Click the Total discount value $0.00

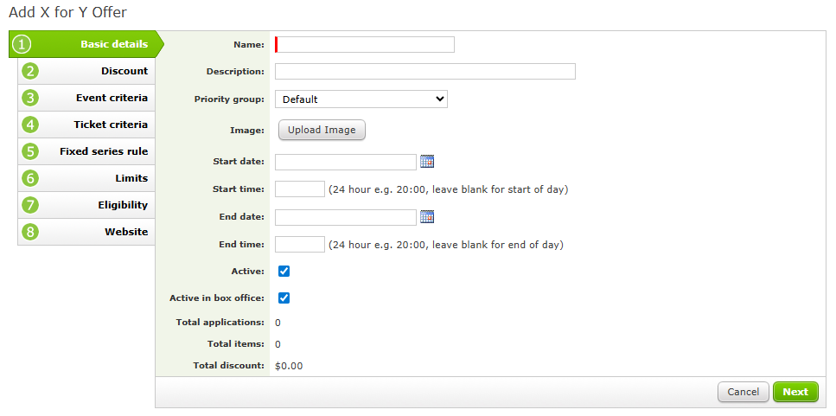point(289,366)
